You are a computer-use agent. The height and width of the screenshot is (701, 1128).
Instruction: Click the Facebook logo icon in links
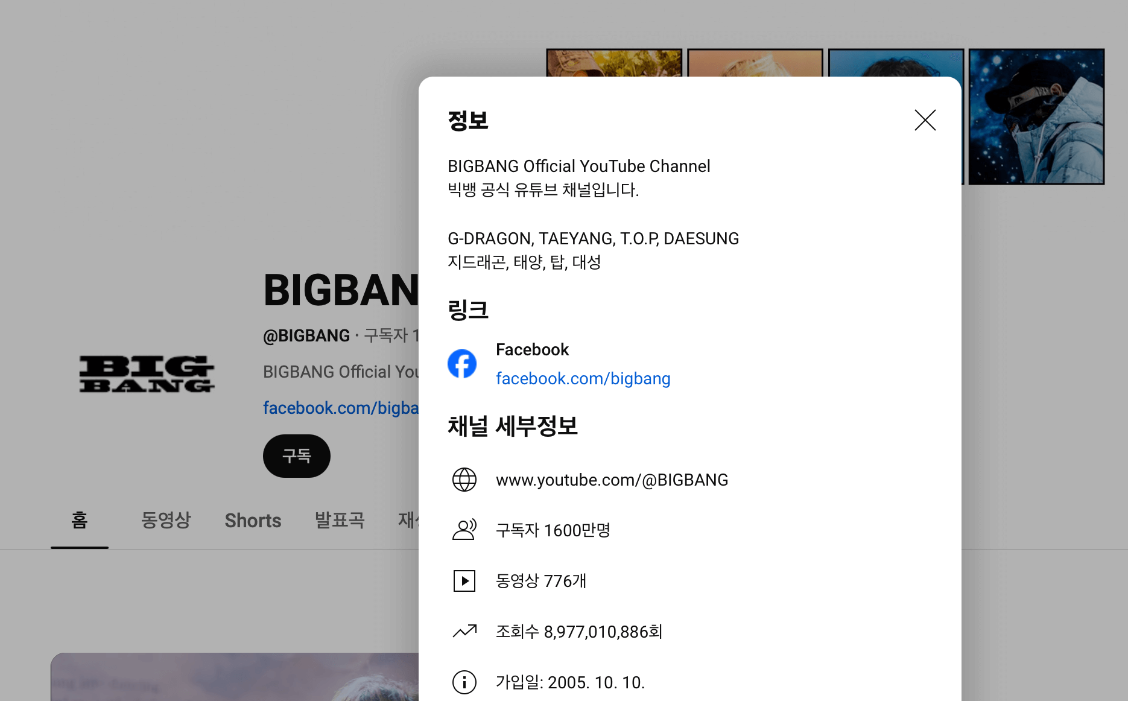coord(462,364)
